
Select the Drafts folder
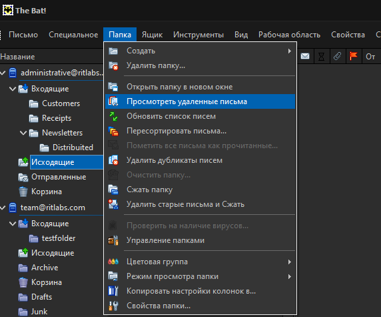pos(41,297)
